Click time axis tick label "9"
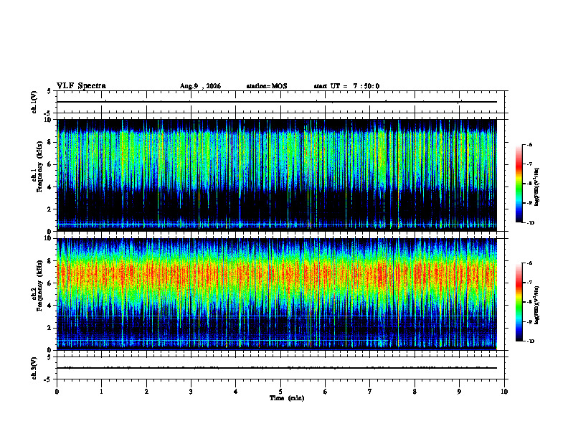 (x=459, y=392)
